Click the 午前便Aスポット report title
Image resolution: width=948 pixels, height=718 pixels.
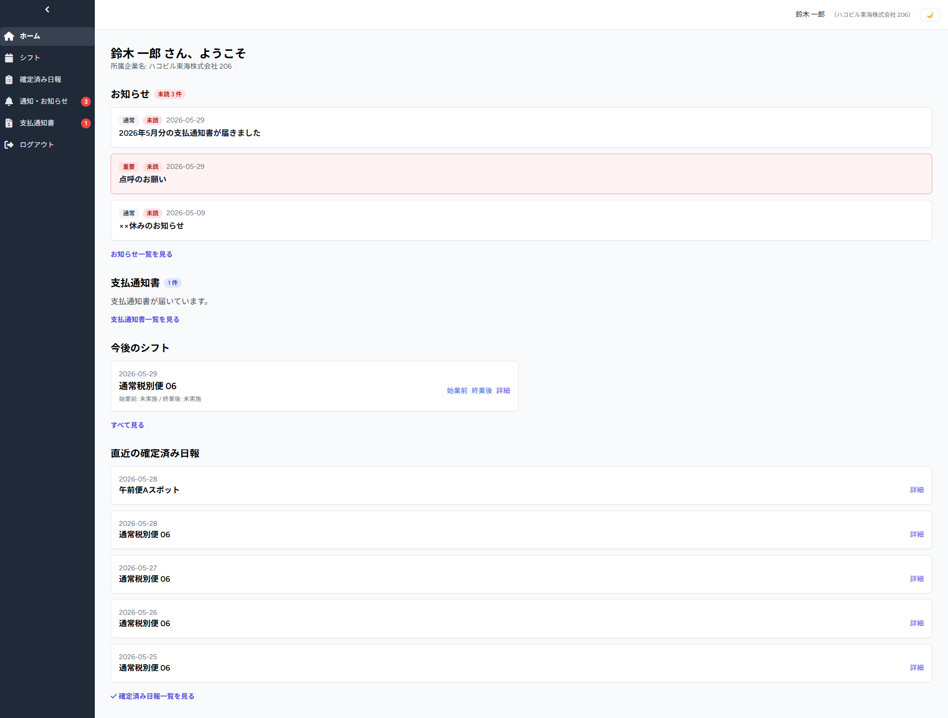coord(149,490)
